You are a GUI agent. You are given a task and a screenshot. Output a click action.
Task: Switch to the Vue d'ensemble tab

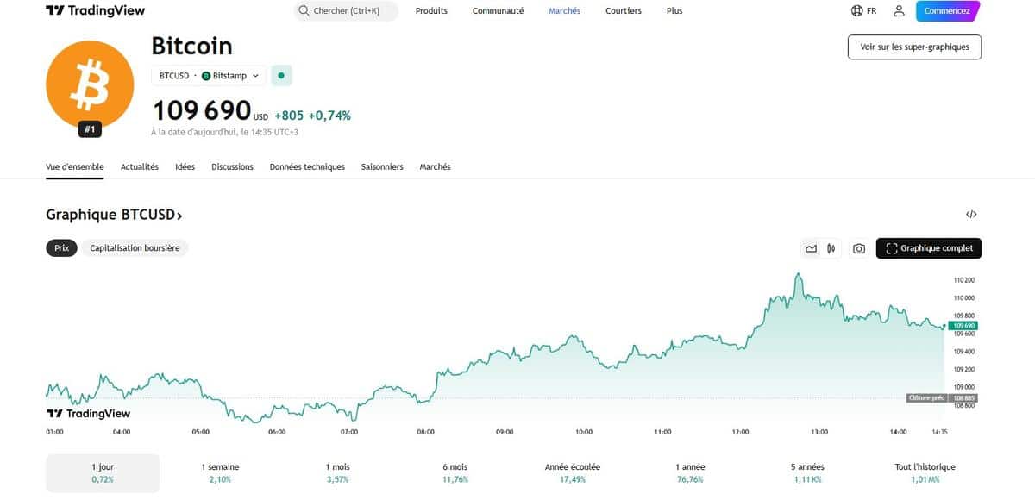(75, 167)
